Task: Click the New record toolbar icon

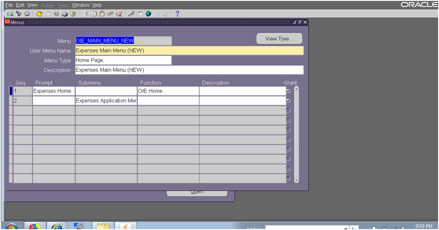Action: [x=10, y=14]
